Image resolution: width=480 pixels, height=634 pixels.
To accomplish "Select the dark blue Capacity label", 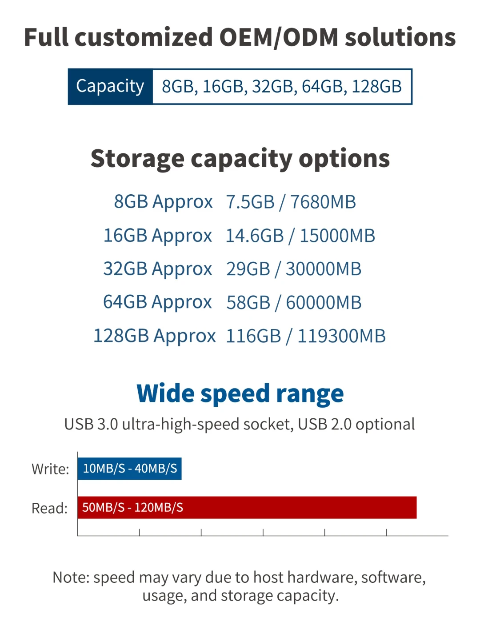I will click(110, 87).
